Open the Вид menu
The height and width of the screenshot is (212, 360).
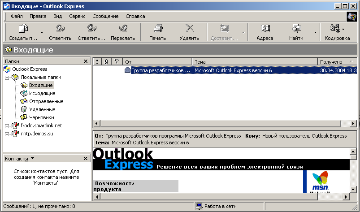tap(58, 16)
